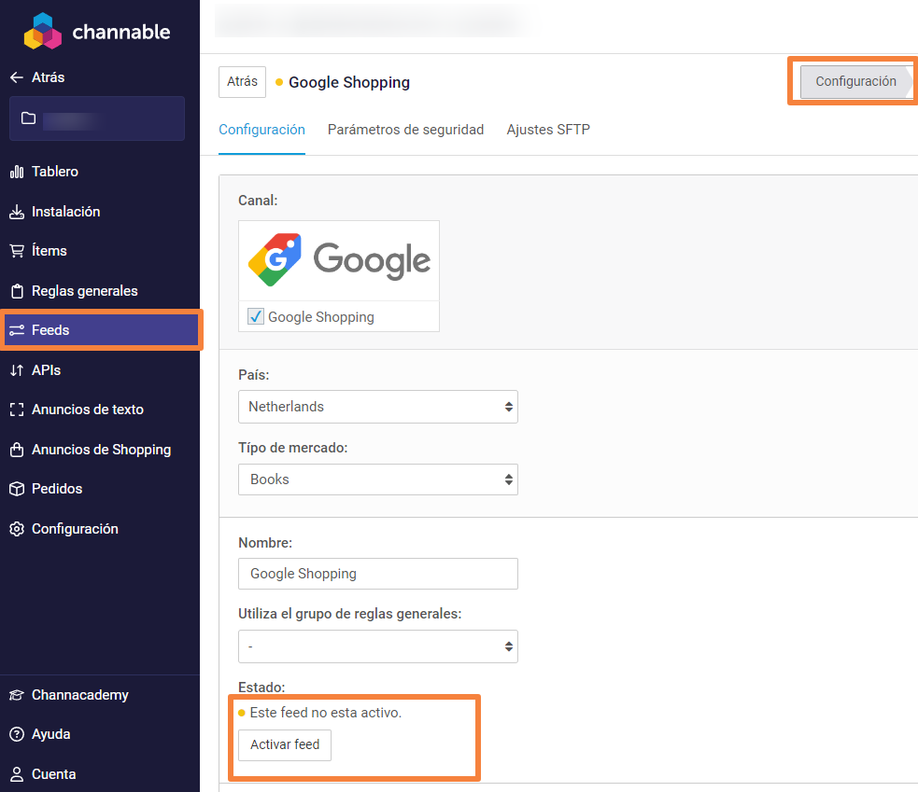Click the Feeds sliders icon
This screenshot has height=792, width=918.
coord(17,330)
